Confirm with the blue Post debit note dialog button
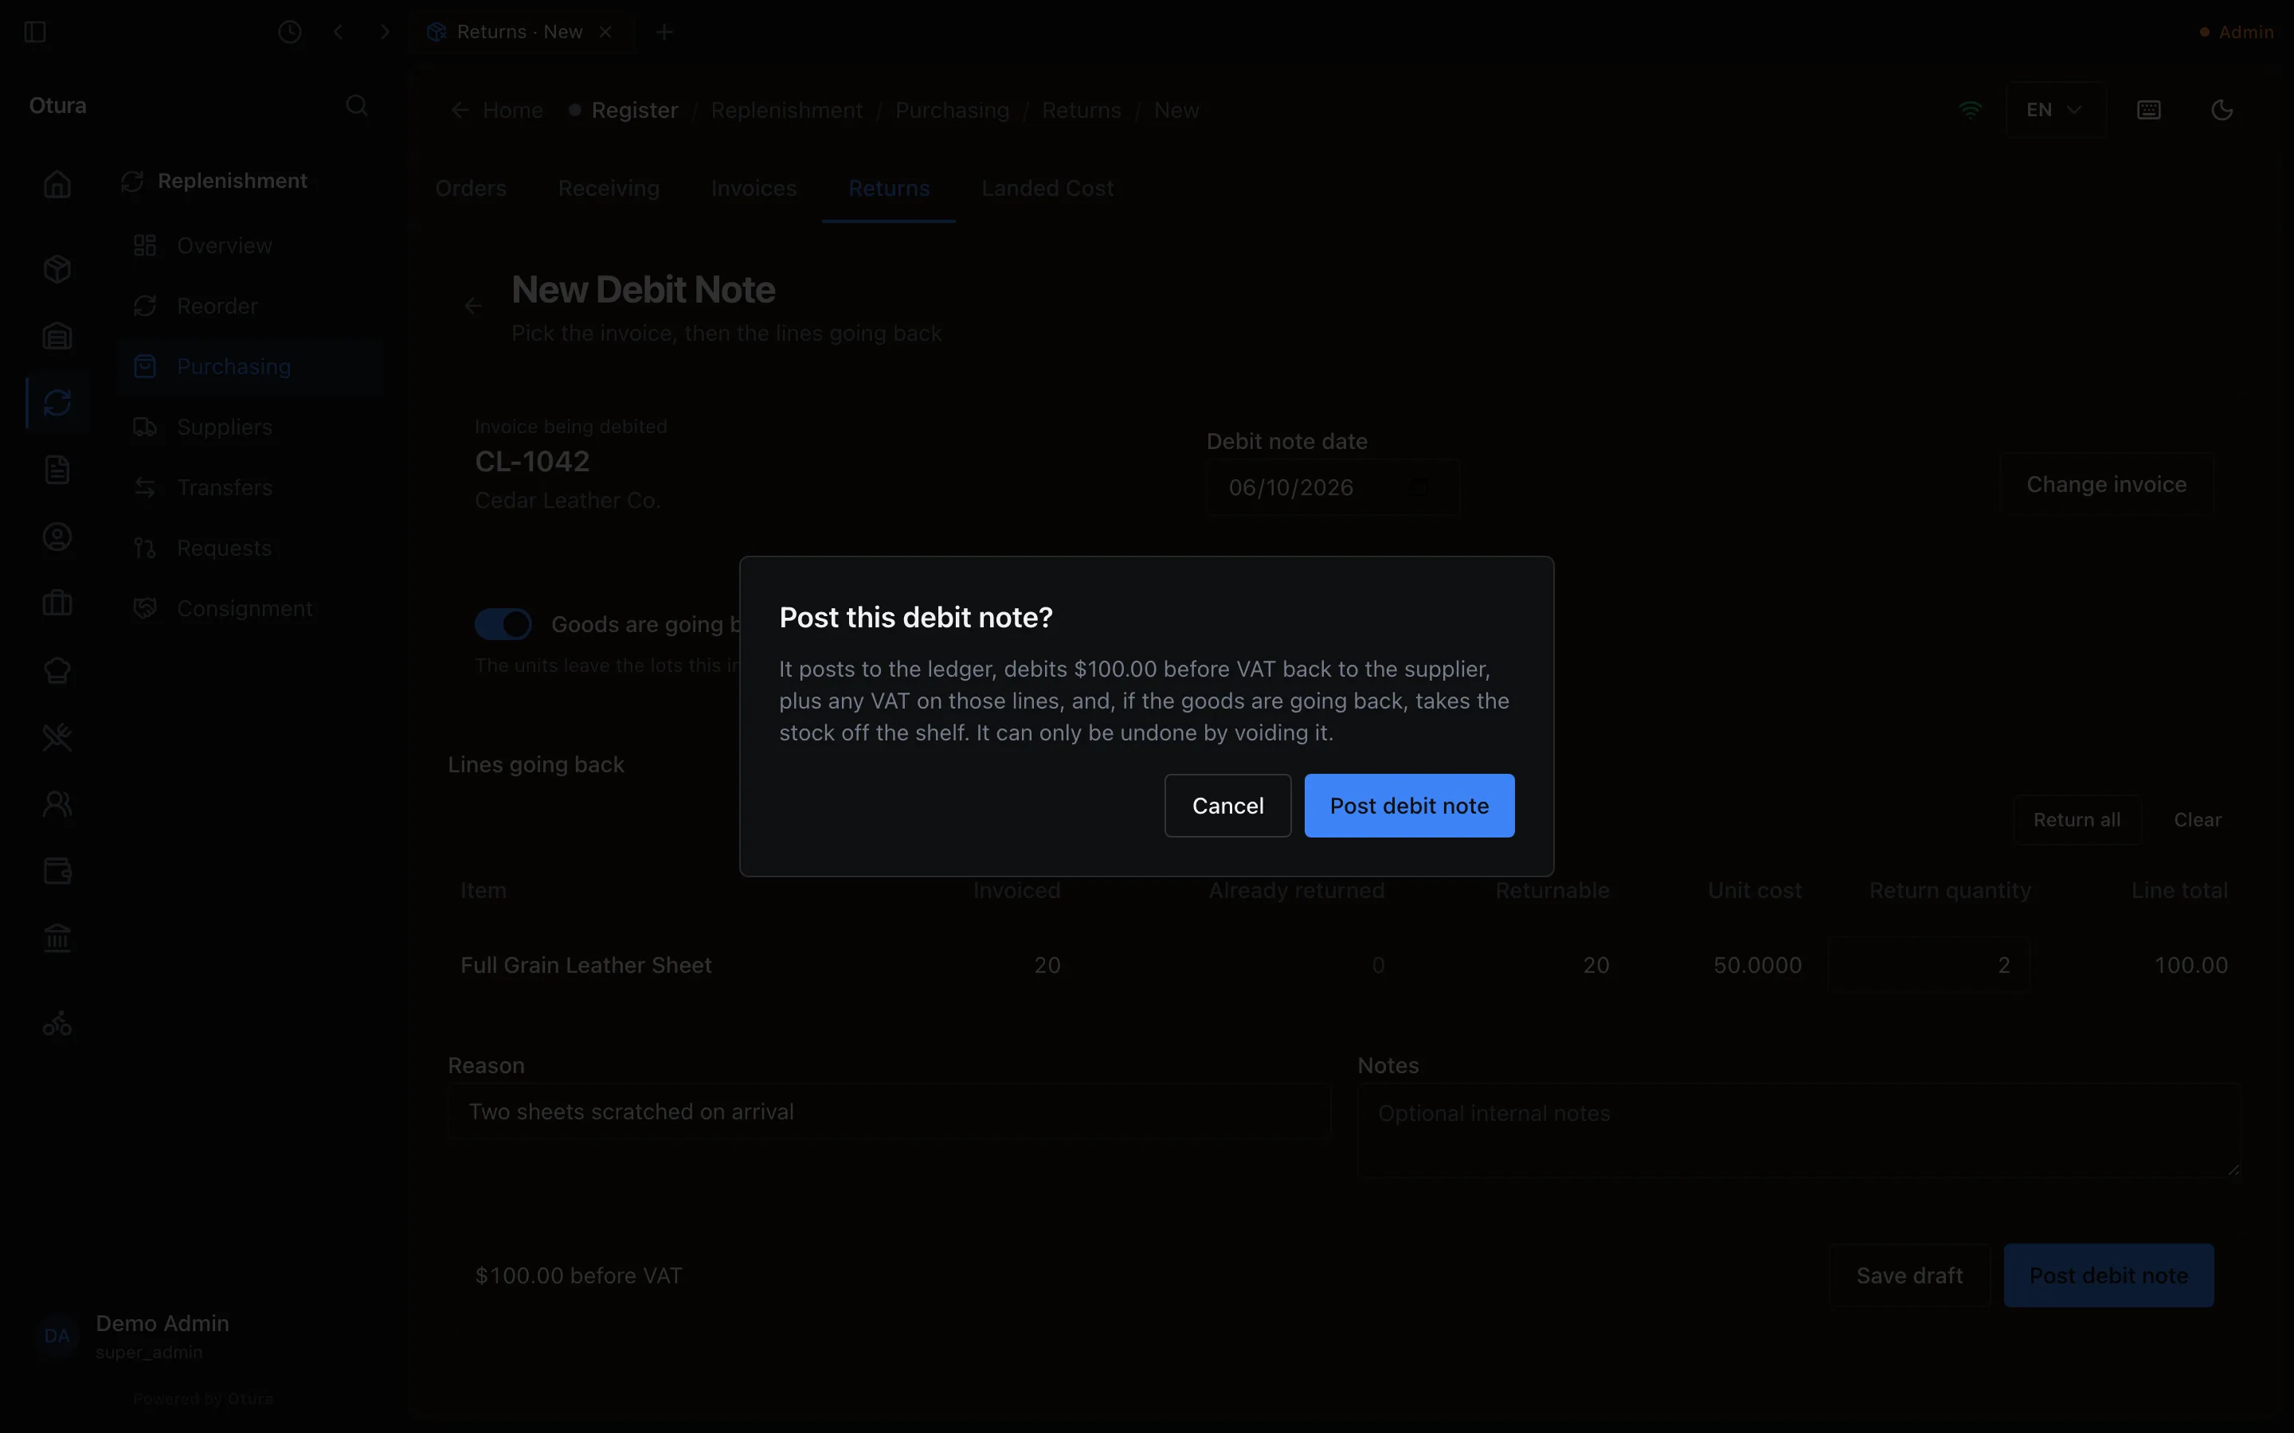Viewport: 2294px width, 1433px height. coord(1408,806)
